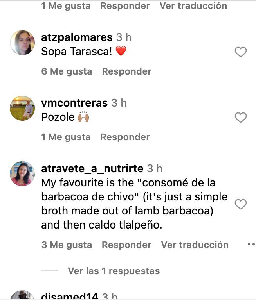View 3 Me gusta likes list
256x300 pixels.
coord(67,245)
